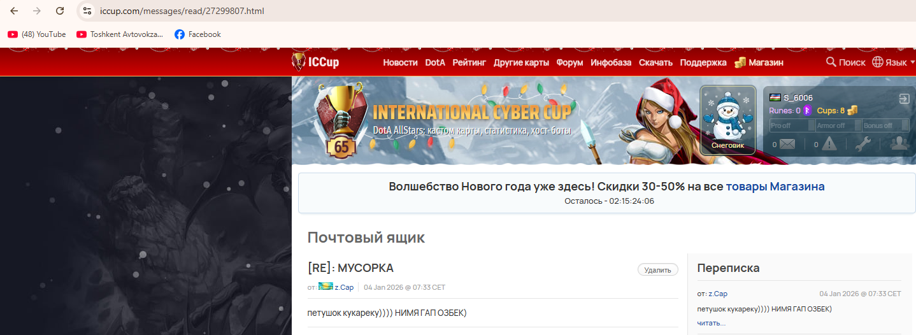916x335 pixels.
Task: Click the browser back arrow
Action: click(14, 11)
